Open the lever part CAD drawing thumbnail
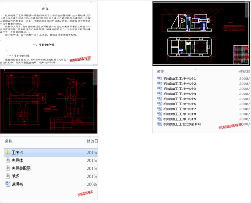251x203 pixels. point(49,101)
